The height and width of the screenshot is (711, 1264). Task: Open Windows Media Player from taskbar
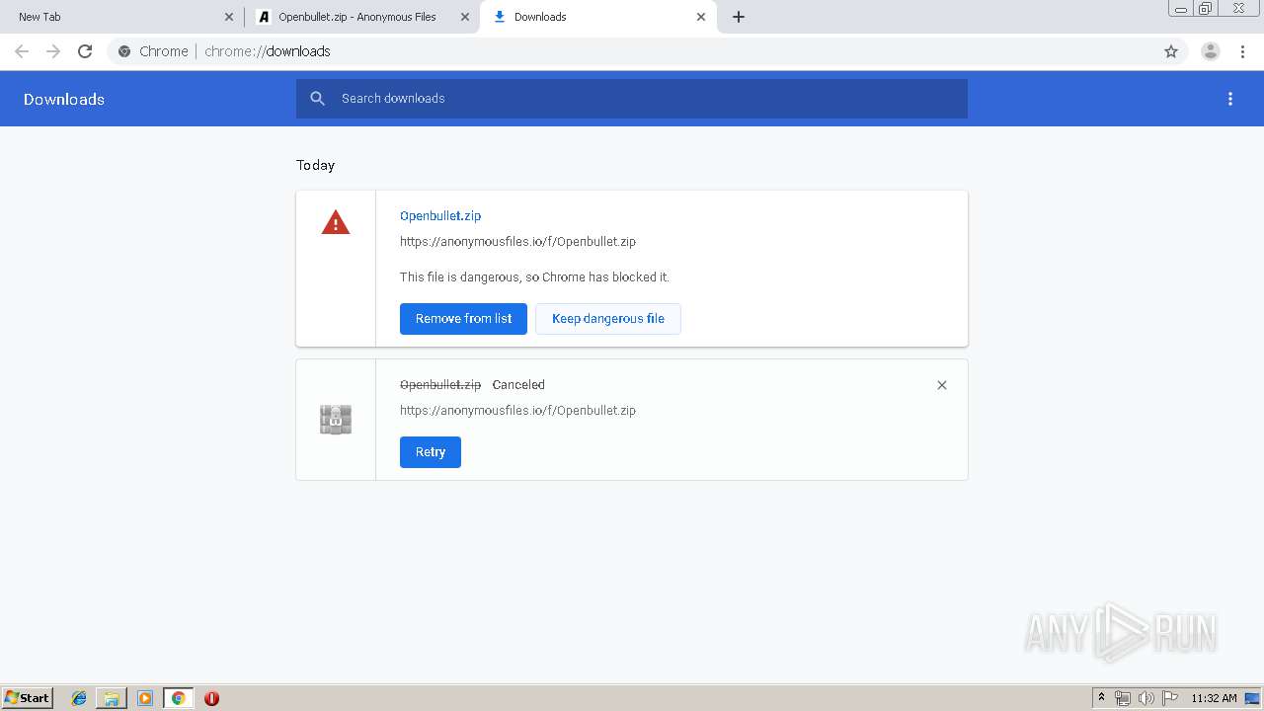pos(145,698)
